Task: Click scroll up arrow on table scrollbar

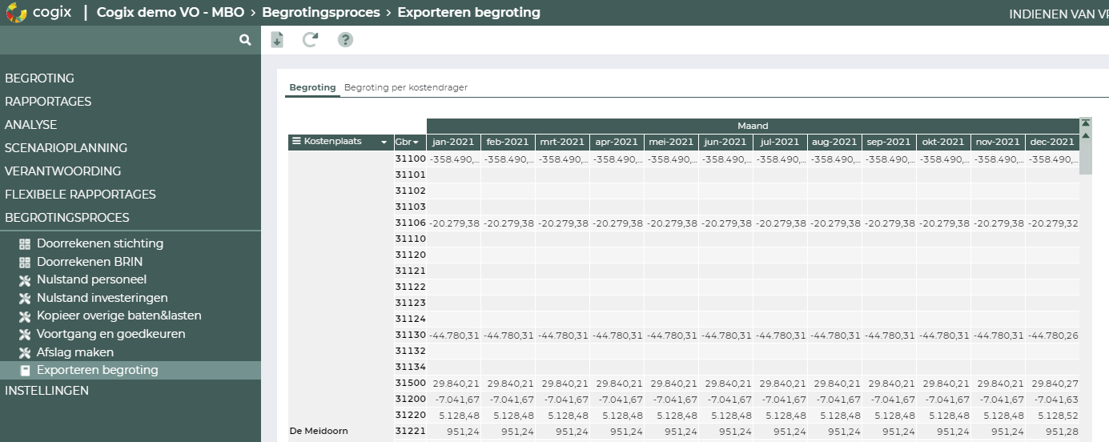Action: [1086, 135]
